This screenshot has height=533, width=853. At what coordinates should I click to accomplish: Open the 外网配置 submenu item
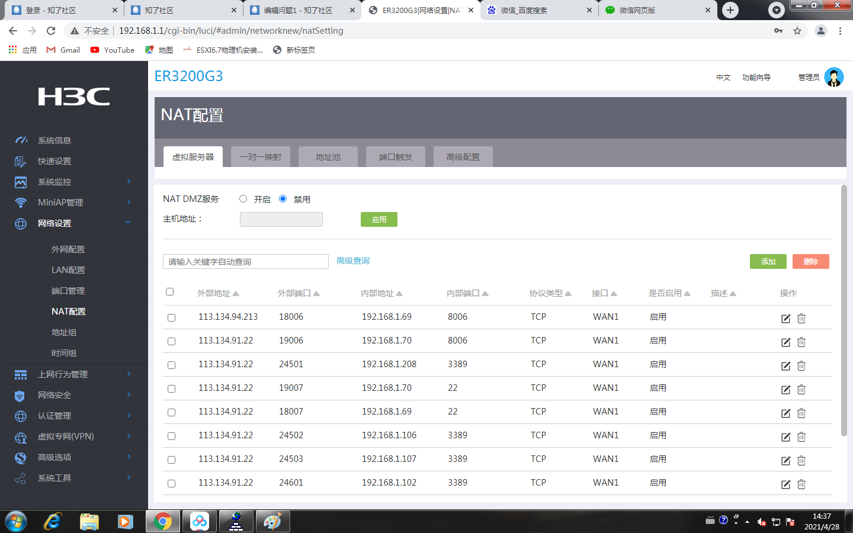[x=68, y=249]
